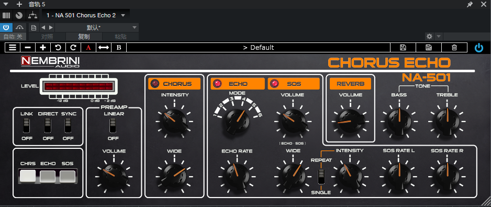Expand the arrow next to the gear icon
491x207 pixels.
pyautogui.click(x=439, y=37)
